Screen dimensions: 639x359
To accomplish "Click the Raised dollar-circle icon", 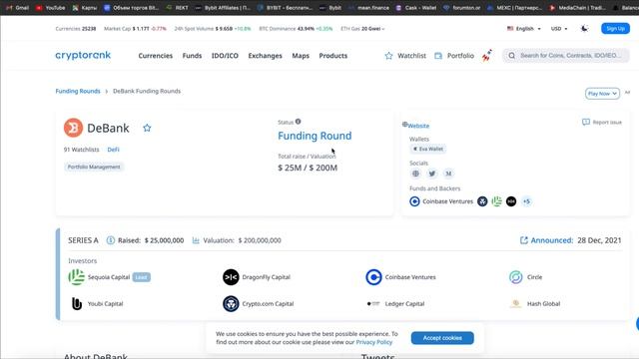I will coord(111,240).
